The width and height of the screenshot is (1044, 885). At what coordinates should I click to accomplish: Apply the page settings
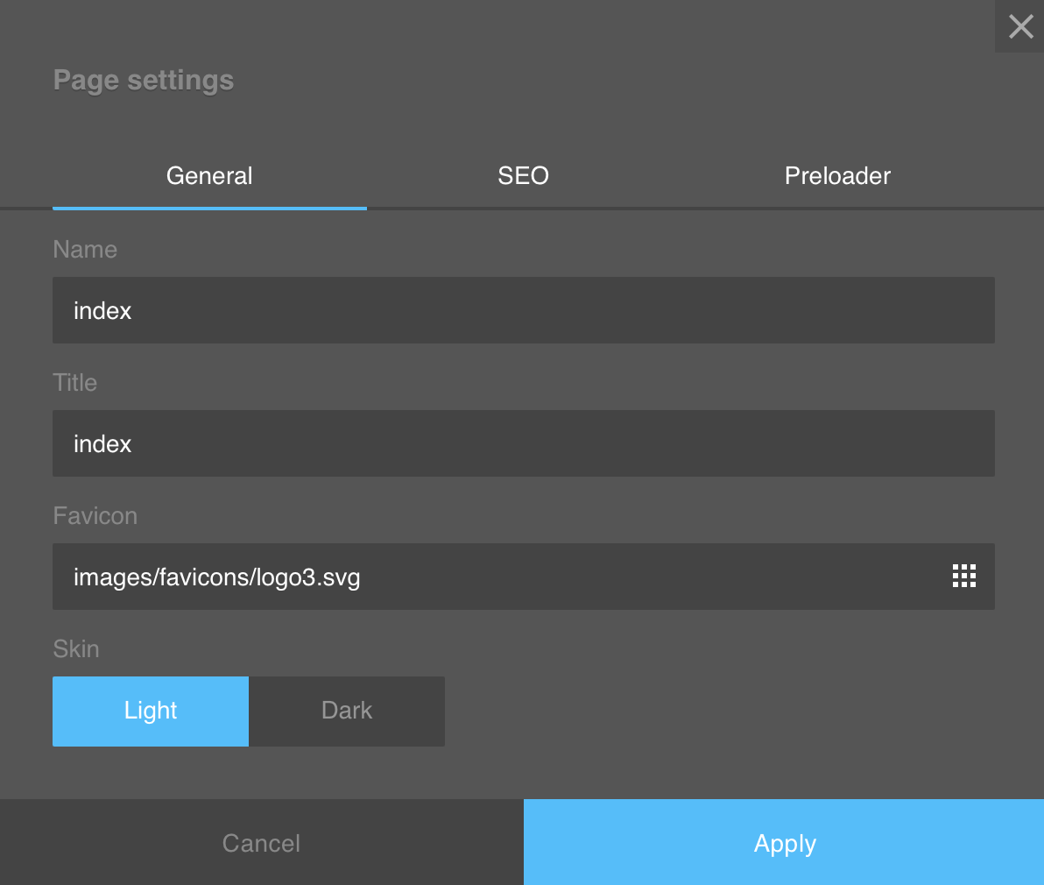784,843
